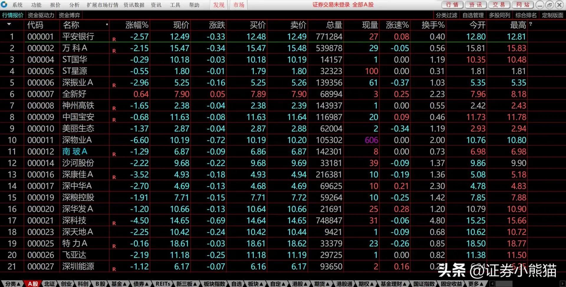Viewport: 566px width, 287px height.
Task: Click the 网站 button at top right
Action: coord(523,5)
